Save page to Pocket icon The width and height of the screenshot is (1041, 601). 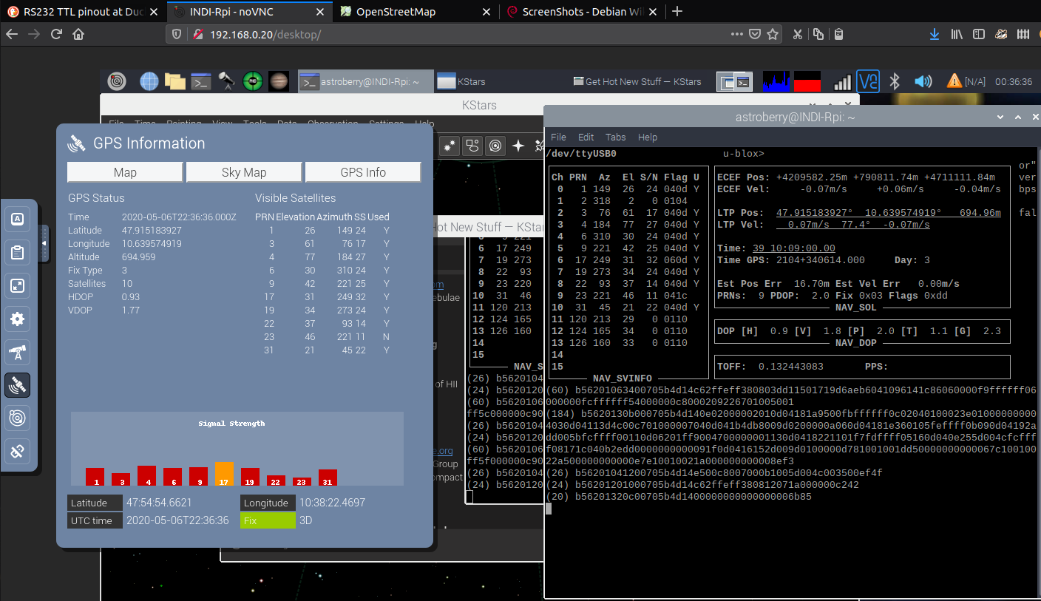755,34
